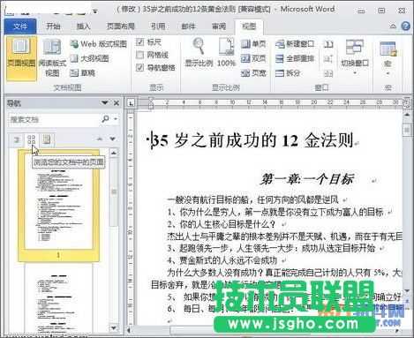Click the first-line indent marker on ruler
Viewport: 414px width, 338px height.
pos(151,100)
